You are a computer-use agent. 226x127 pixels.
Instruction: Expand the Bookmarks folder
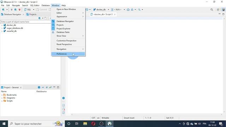click(x=2, y=95)
